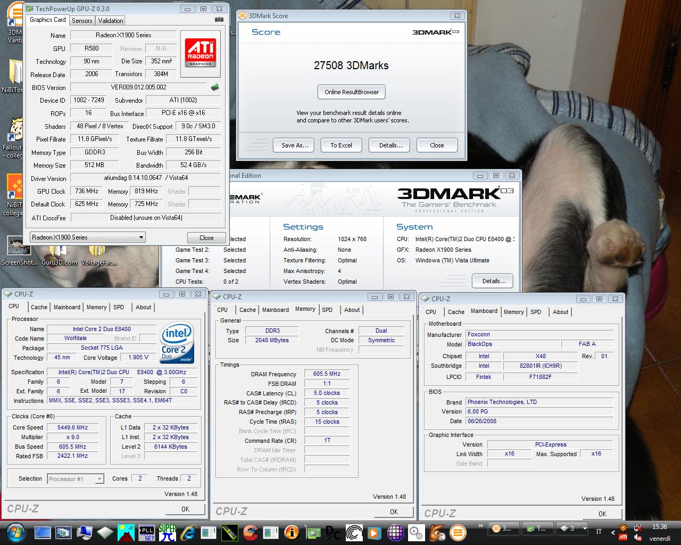Image resolution: width=681 pixels, height=545 pixels.
Task: Open CPU tab in middle CPU-Z window
Action: click(222, 310)
